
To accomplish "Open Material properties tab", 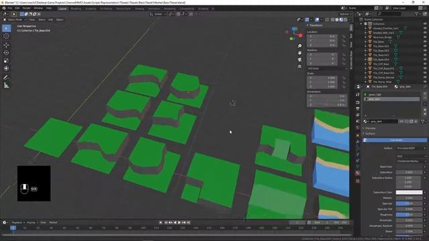I will (x=357, y=173).
